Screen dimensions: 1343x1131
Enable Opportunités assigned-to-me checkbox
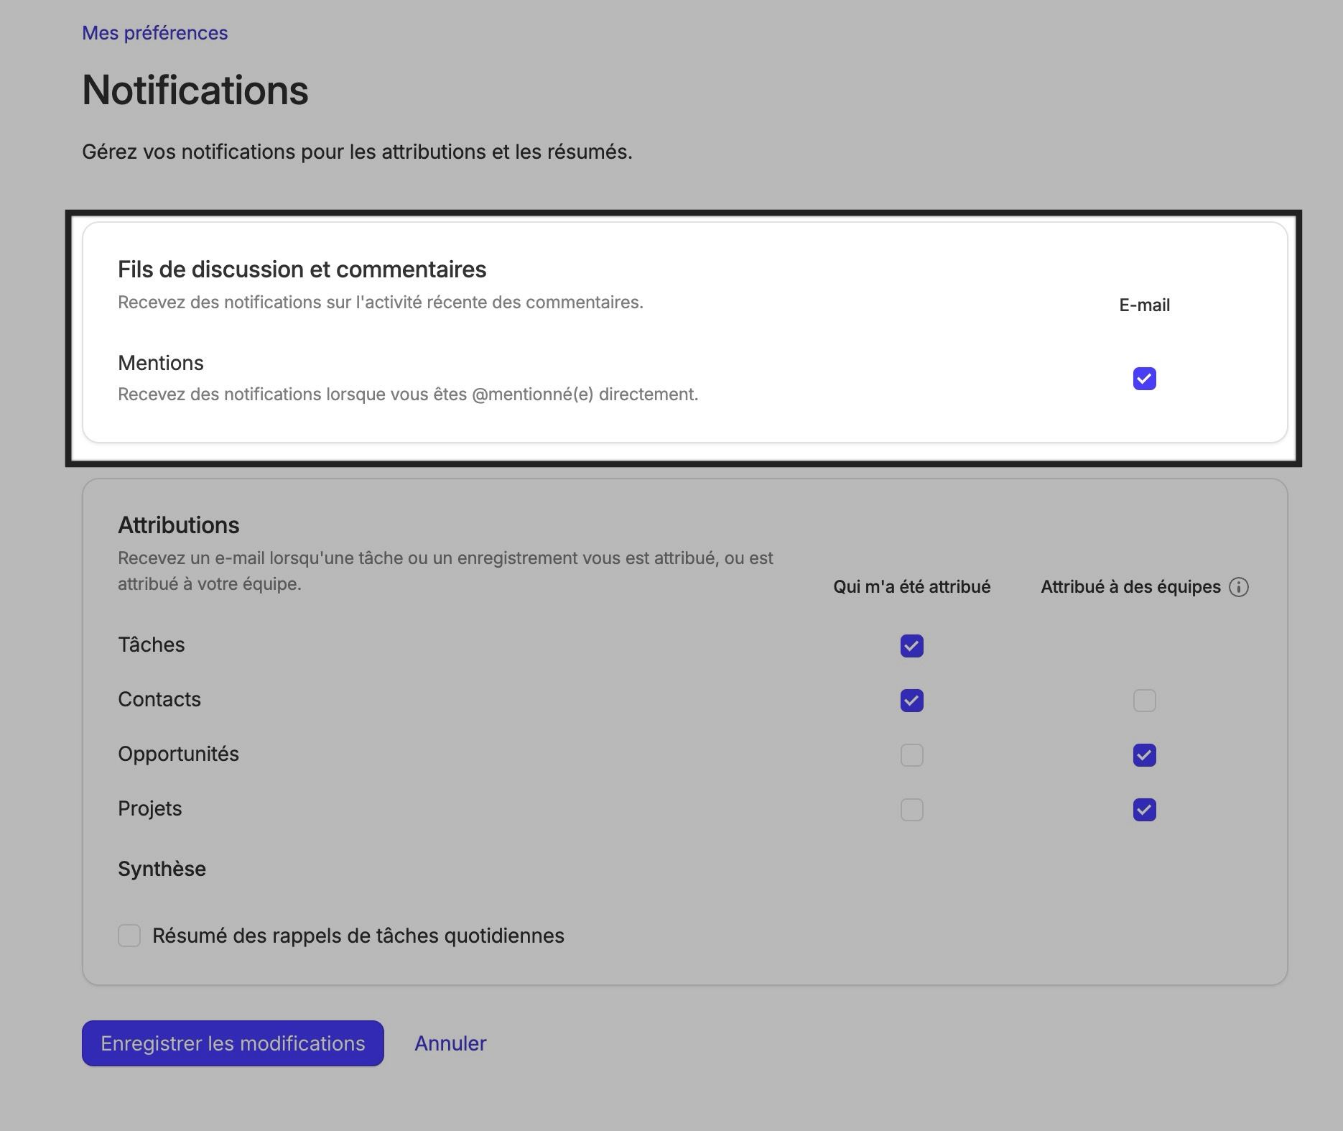(x=911, y=755)
